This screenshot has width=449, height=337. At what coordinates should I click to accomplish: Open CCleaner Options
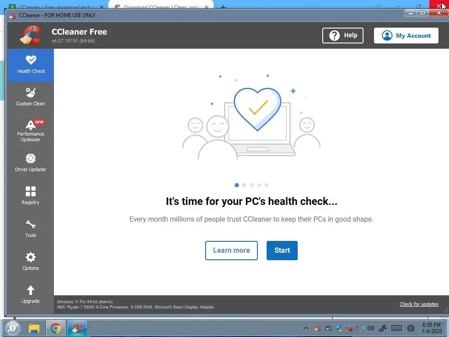[31, 262]
